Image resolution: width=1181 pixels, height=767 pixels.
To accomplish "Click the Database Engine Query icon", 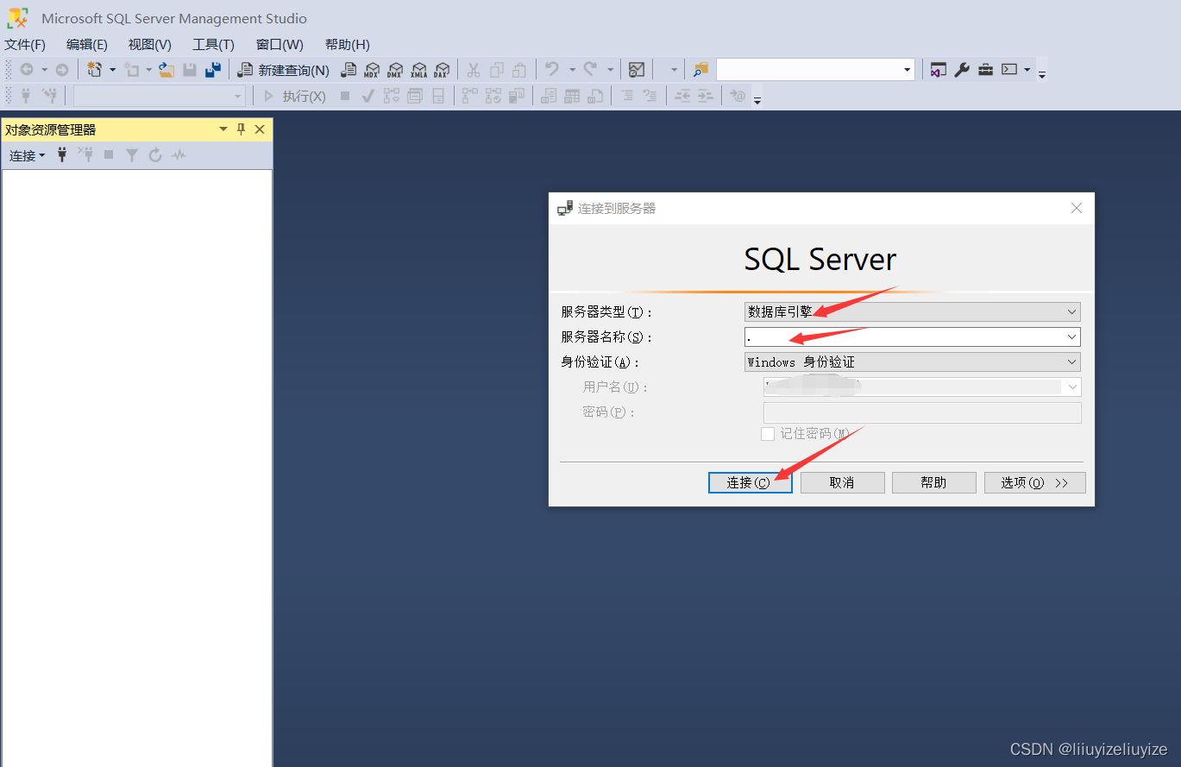I will click(x=349, y=70).
